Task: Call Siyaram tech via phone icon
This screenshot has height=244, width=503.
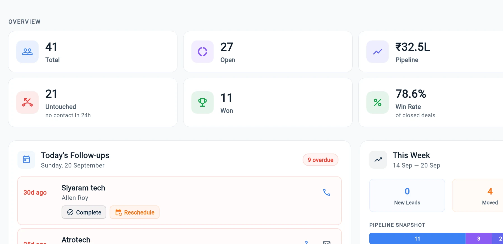Action: [x=327, y=192]
